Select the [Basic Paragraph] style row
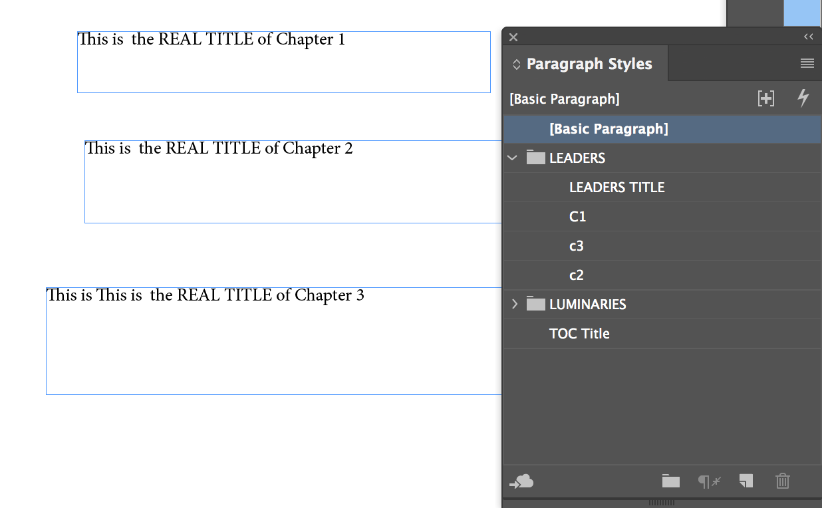The image size is (822, 508). [609, 129]
